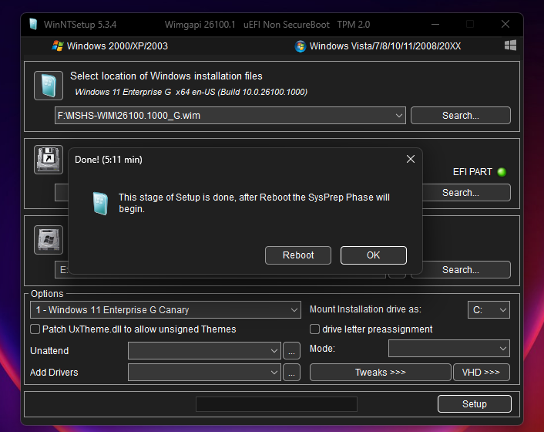
Task: Click the 'EFI PART' label
Action: click(472, 172)
